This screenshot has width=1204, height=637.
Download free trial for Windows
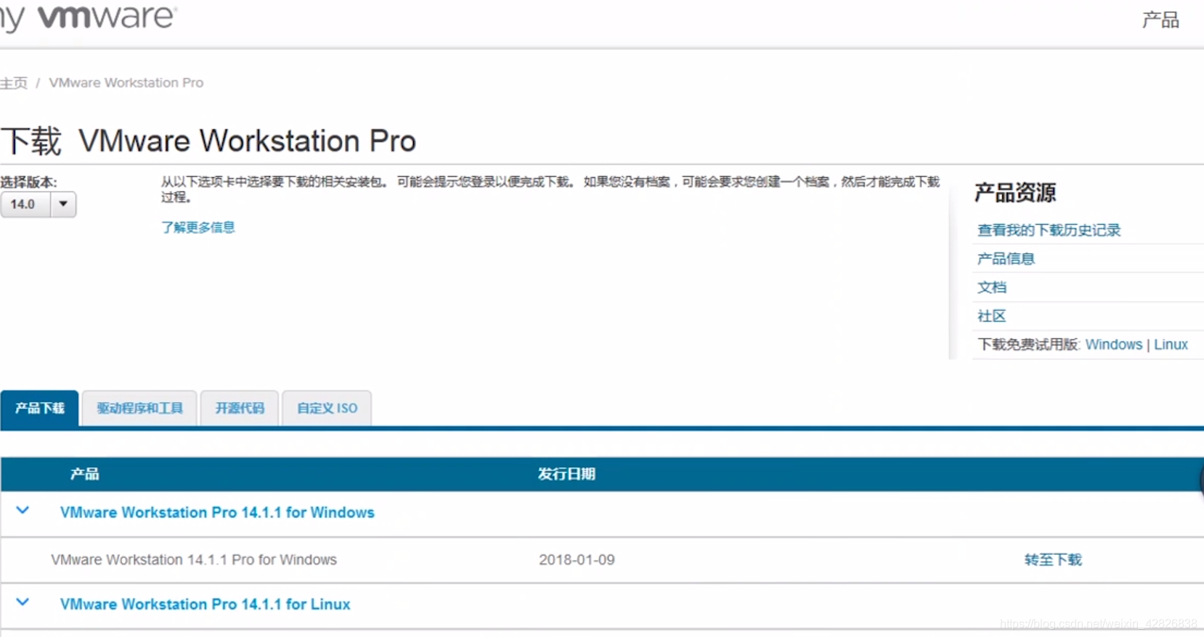(1113, 345)
